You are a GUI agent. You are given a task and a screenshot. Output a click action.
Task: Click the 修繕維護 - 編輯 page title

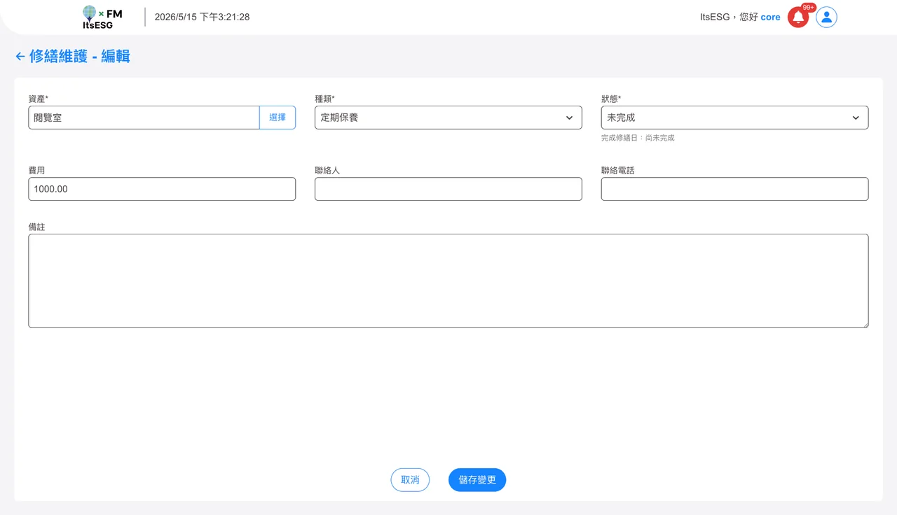(79, 57)
